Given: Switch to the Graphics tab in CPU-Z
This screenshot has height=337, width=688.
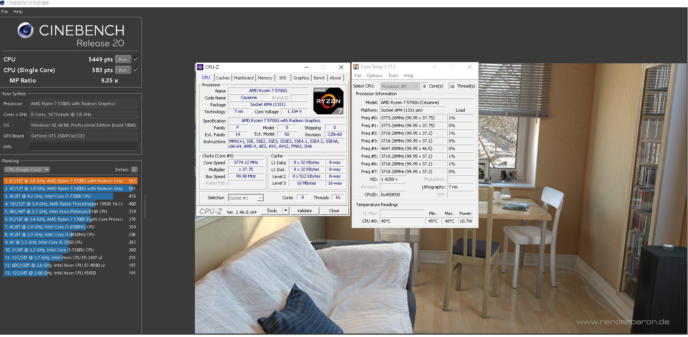Looking at the screenshot, I should click(x=301, y=78).
